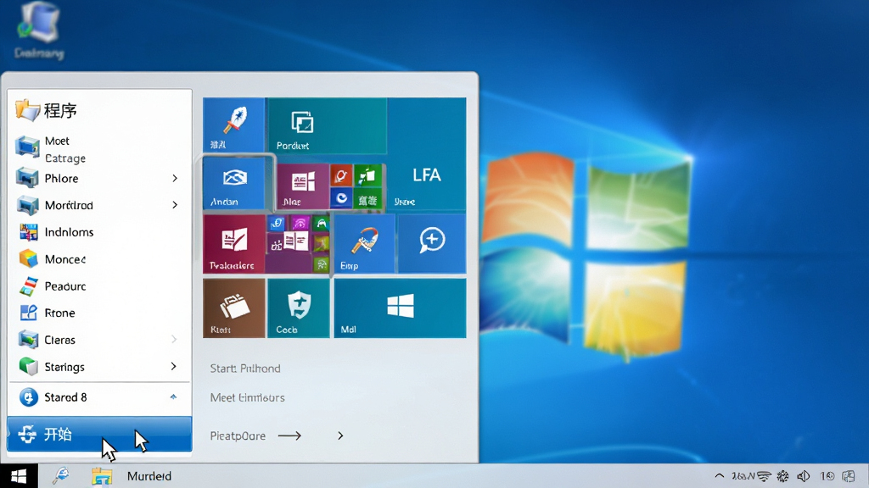Open the Mdl Windows logo tile

coord(400,308)
